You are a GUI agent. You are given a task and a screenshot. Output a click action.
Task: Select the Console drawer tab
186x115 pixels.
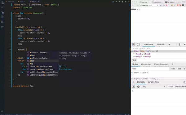tap(141, 82)
